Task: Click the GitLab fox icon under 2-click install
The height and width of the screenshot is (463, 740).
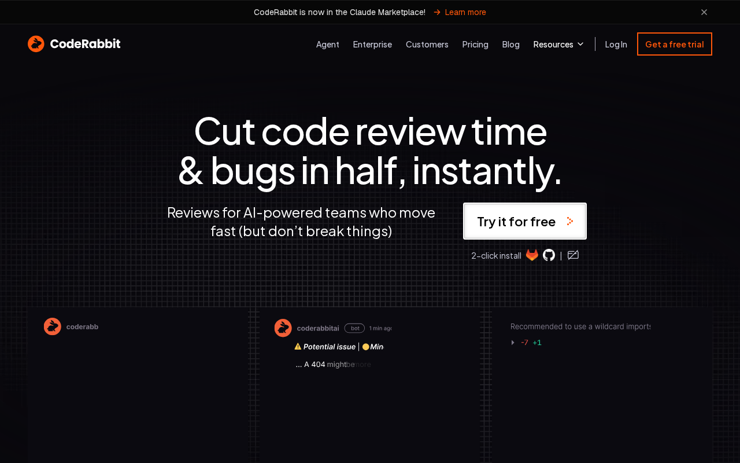Action: tap(532, 255)
